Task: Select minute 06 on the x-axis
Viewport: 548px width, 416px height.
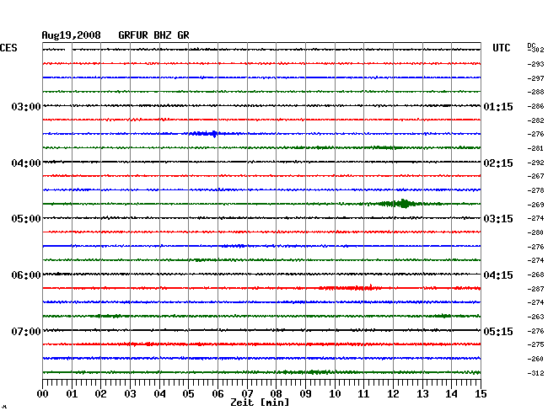Action: (x=218, y=393)
